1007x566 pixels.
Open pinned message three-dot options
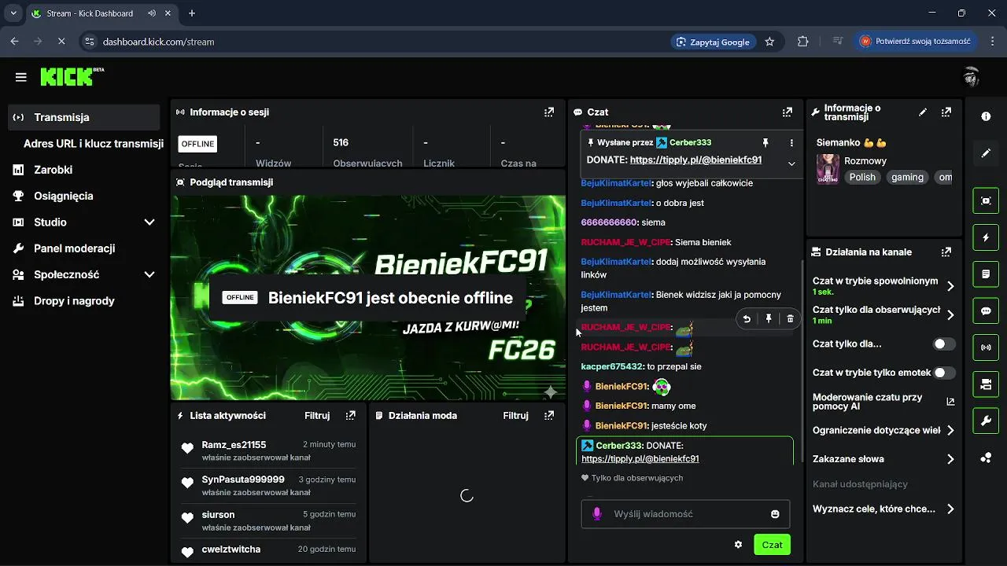(791, 143)
